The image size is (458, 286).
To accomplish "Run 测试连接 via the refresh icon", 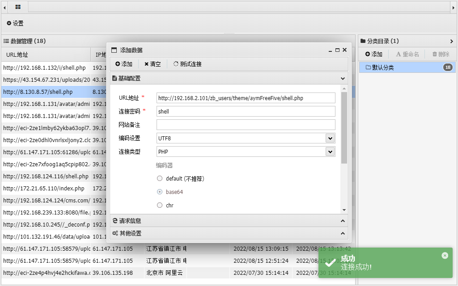I will coord(177,64).
